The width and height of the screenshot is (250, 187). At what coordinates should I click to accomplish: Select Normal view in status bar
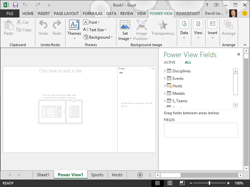click(157, 183)
